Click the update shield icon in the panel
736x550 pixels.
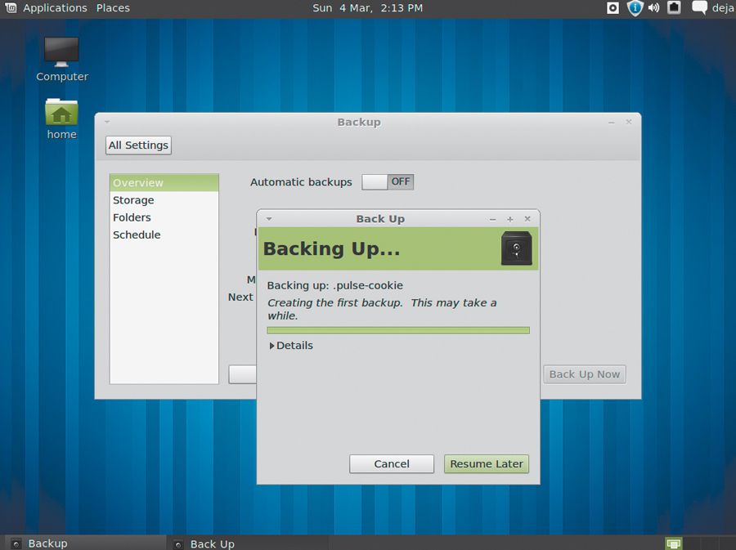635,8
